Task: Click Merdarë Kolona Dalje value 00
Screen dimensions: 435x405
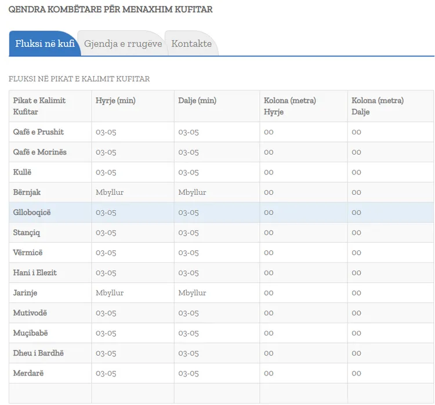Action: [356, 373]
